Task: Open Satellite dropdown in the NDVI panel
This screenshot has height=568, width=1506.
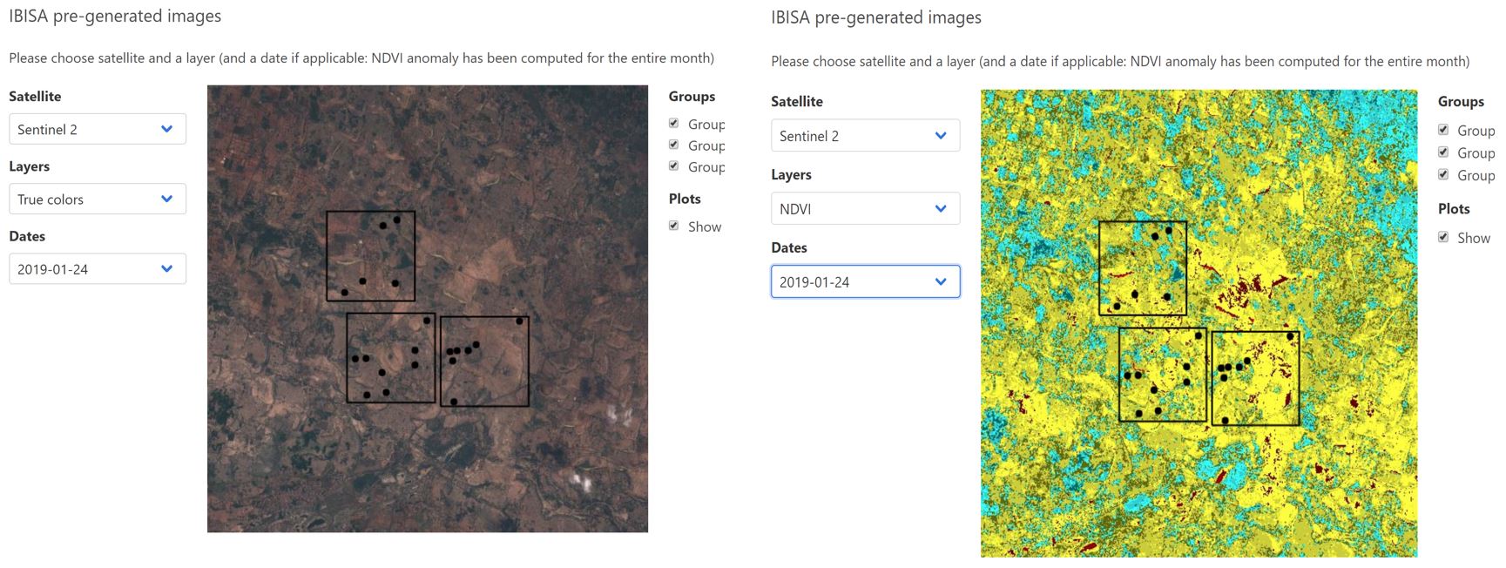Action: [x=866, y=135]
